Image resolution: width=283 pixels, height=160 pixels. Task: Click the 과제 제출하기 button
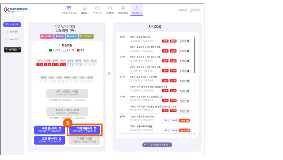[x=85, y=130]
